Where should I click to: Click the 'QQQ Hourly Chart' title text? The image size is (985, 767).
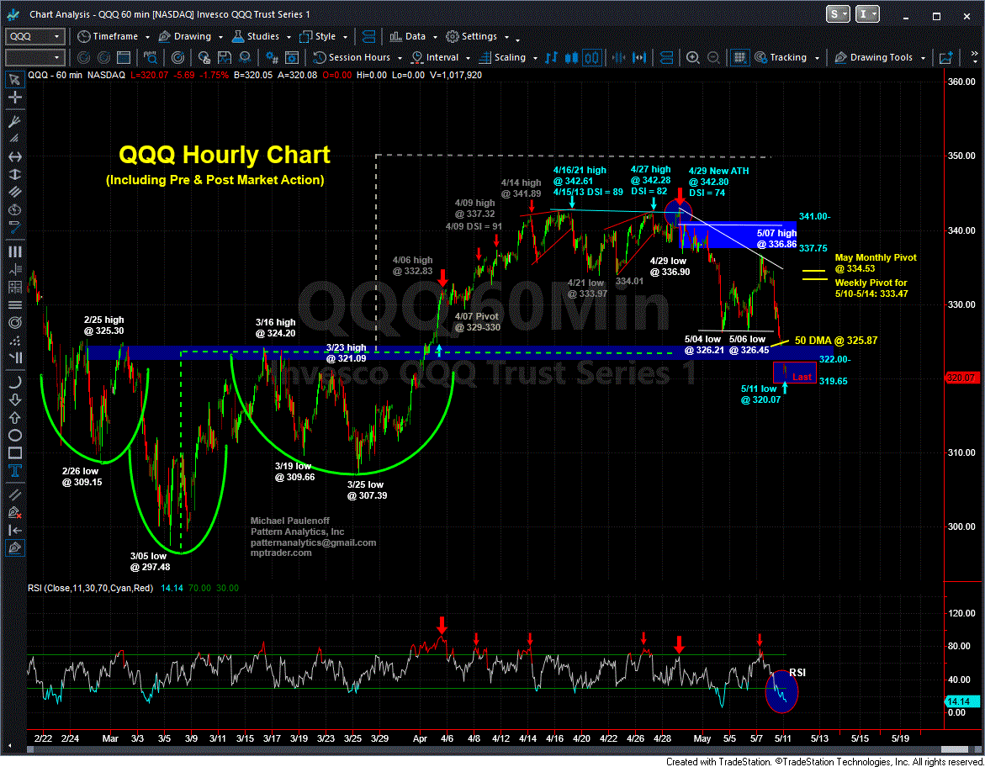point(225,155)
